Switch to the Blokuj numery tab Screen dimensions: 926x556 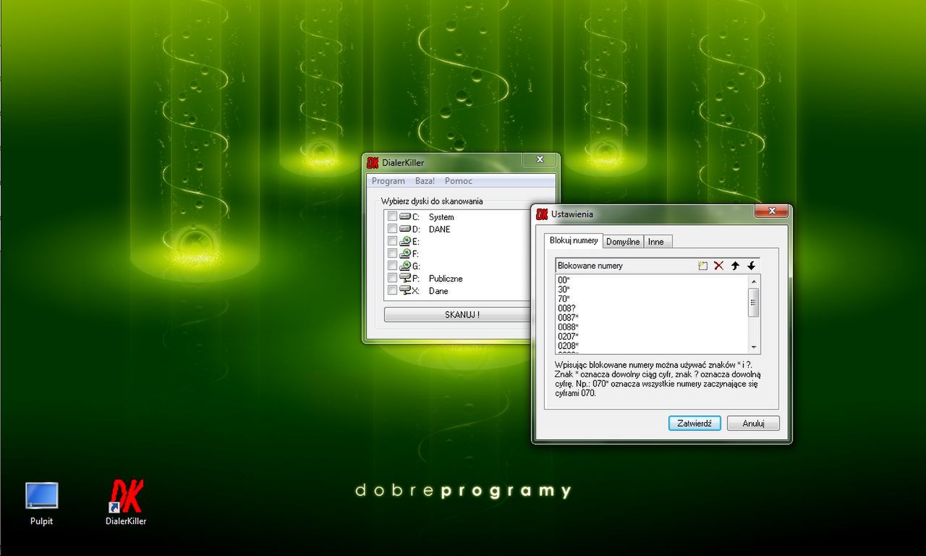click(x=574, y=240)
